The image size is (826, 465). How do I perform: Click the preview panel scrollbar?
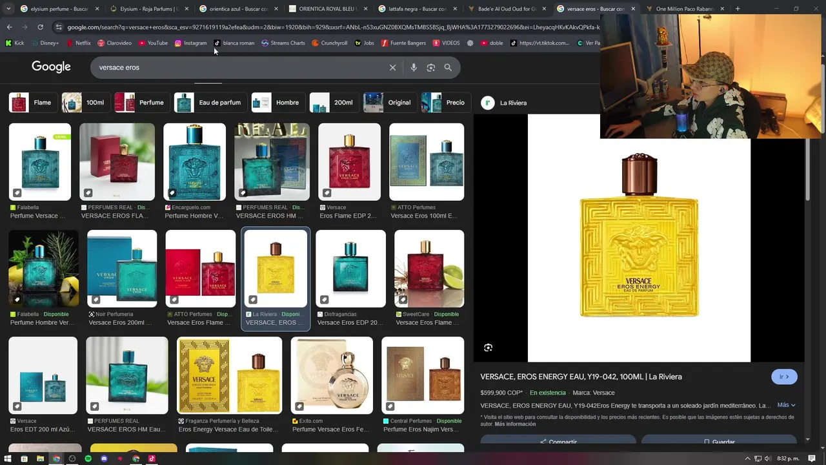[x=808, y=170]
